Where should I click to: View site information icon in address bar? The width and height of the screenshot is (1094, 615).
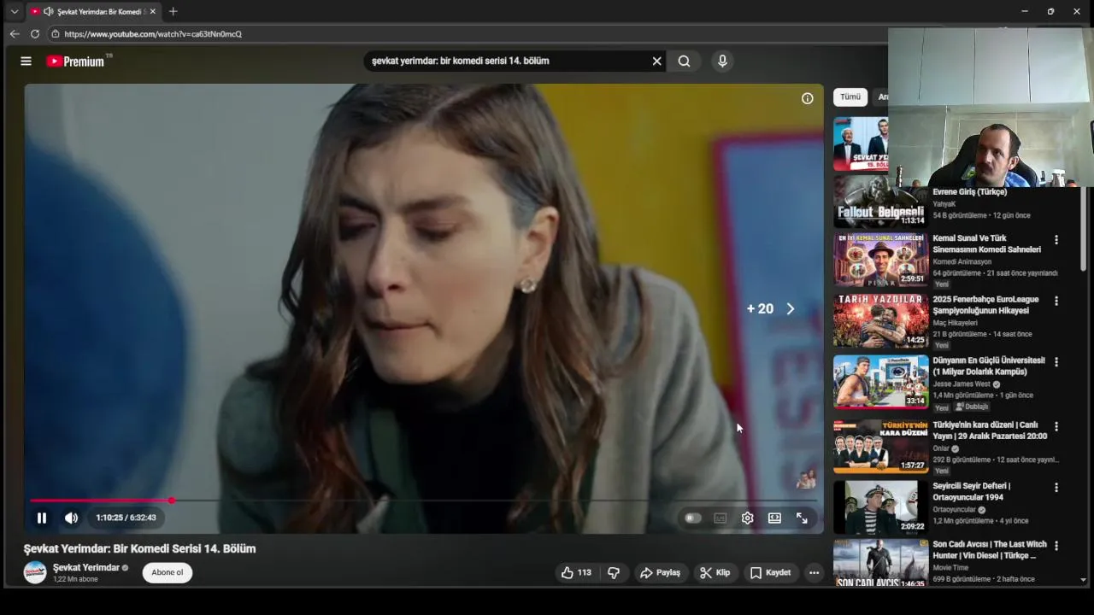[x=55, y=34]
